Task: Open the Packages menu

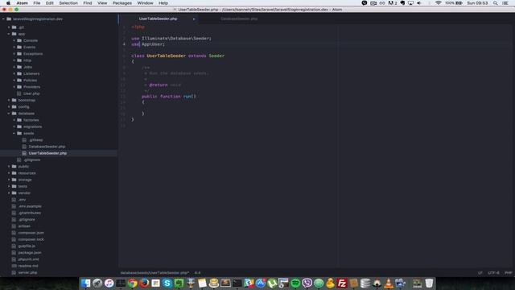Action: pos(122,3)
